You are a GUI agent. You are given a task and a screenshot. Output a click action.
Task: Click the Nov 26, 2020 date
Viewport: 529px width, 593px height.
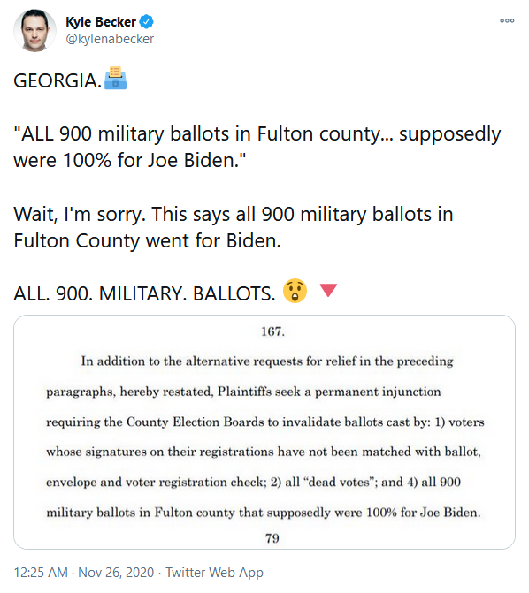(x=116, y=572)
